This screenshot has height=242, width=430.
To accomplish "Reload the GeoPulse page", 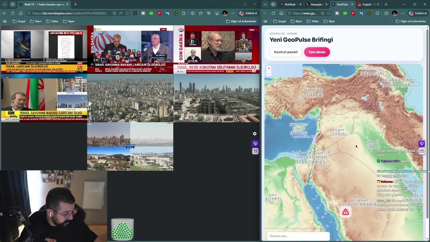I will coord(273,13).
